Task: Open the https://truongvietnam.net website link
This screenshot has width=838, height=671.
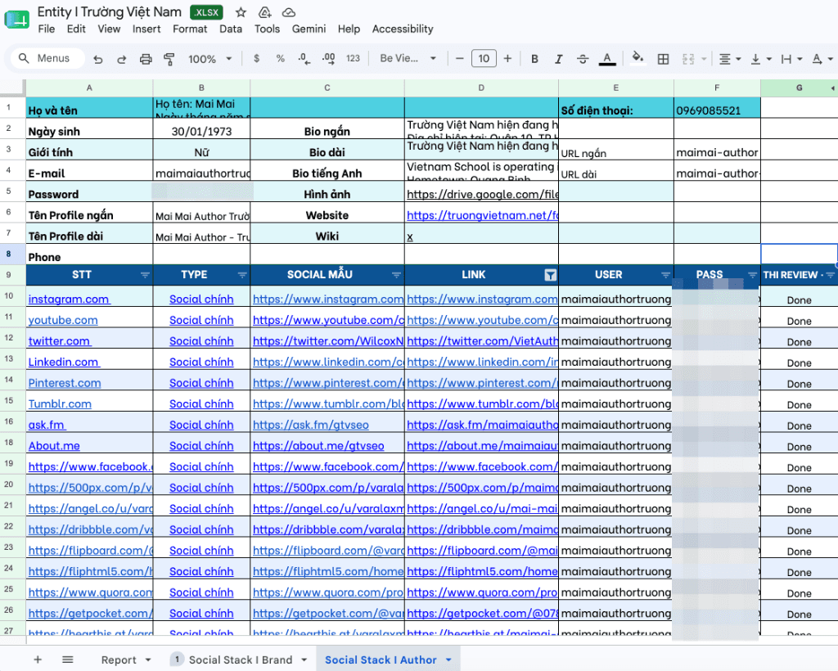Action: tap(482, 215)
